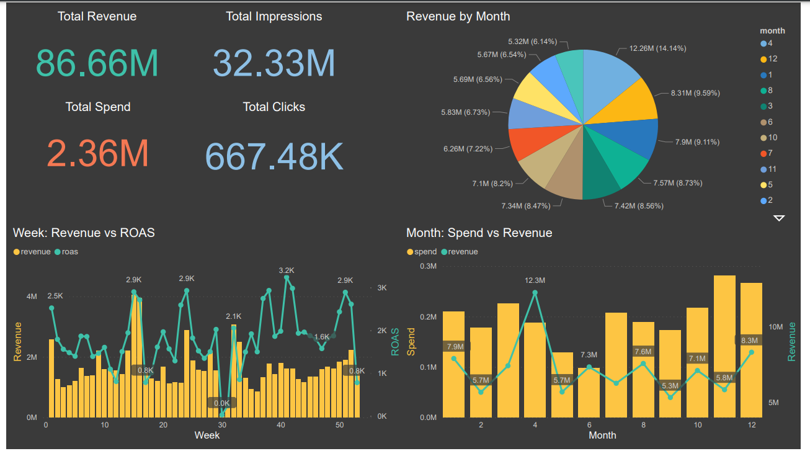Click the green bullet icon beside 'month 8'

tap(762, 91)
